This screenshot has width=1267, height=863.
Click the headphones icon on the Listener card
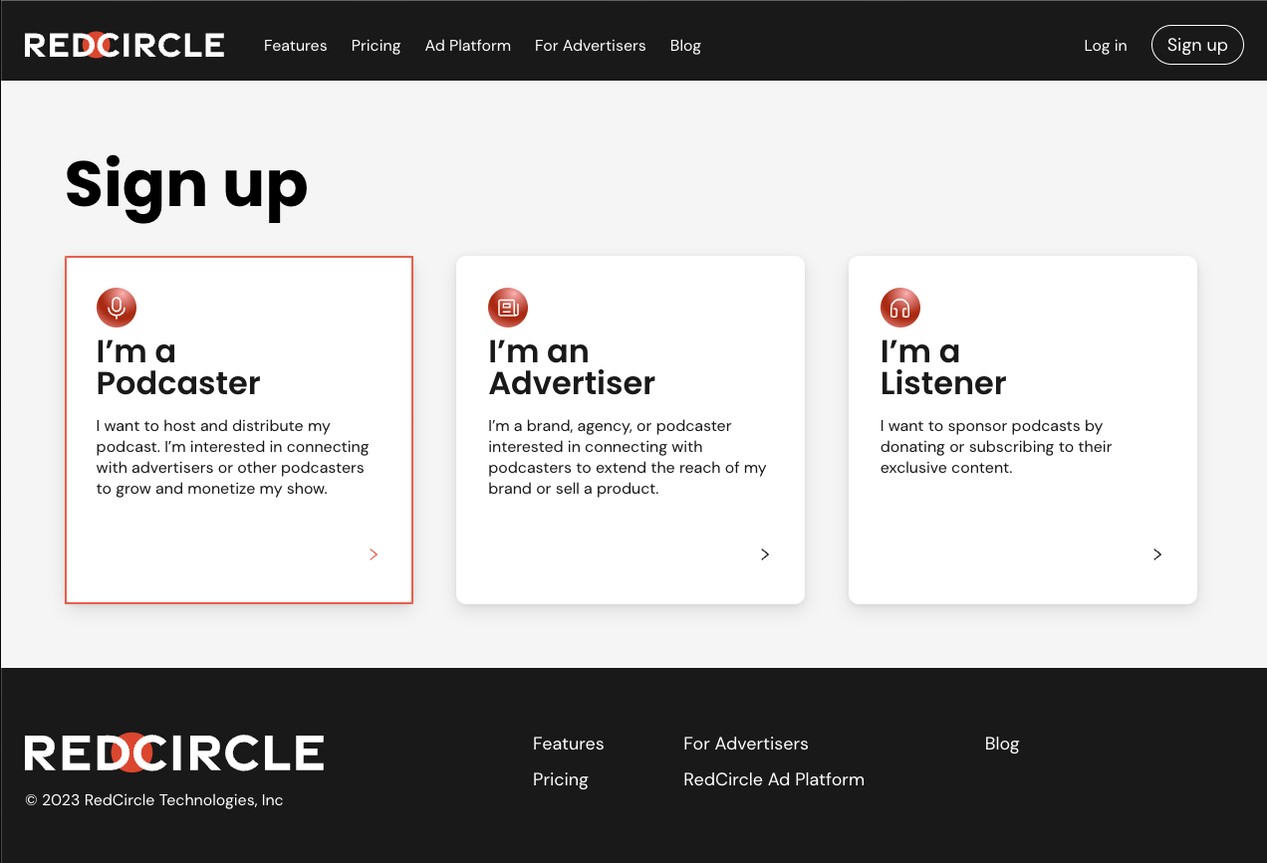click(x=900, y=308)
